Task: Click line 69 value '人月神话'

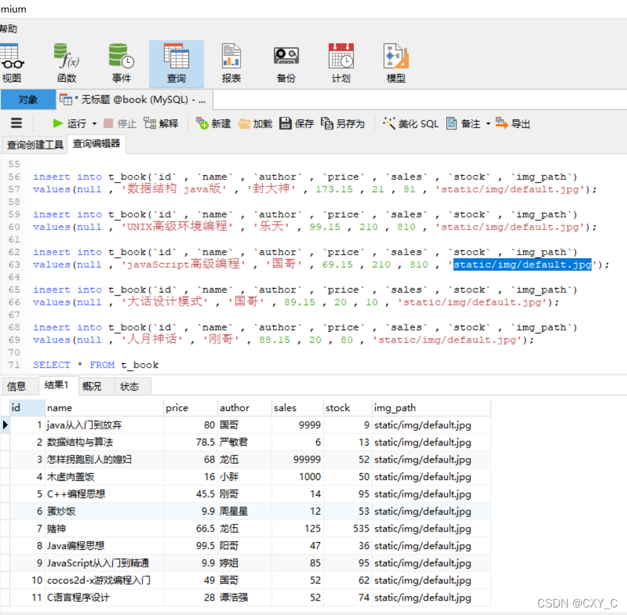Action: click(x=151, y=340)
